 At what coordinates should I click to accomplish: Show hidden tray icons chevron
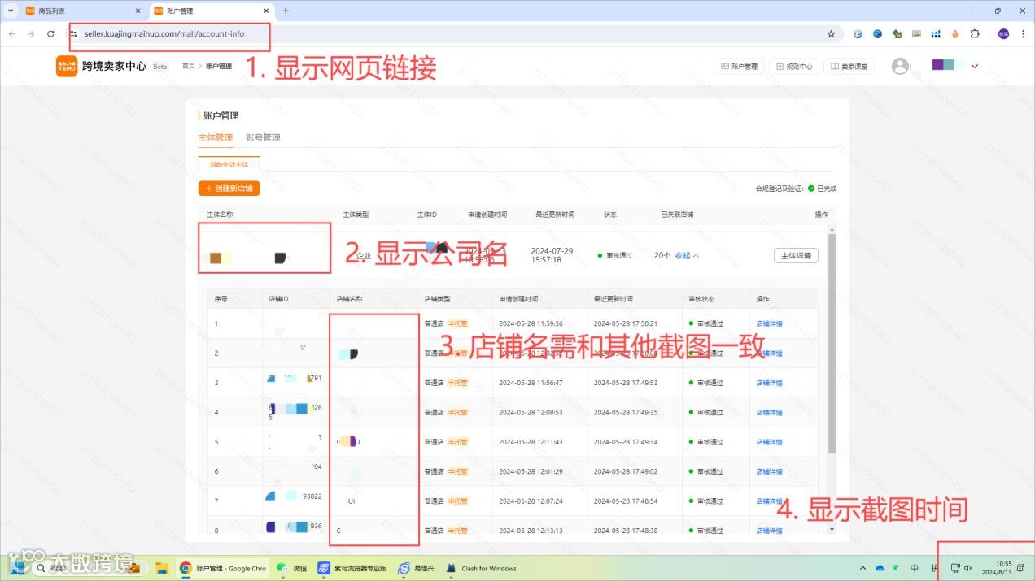[x=863, y=568]
